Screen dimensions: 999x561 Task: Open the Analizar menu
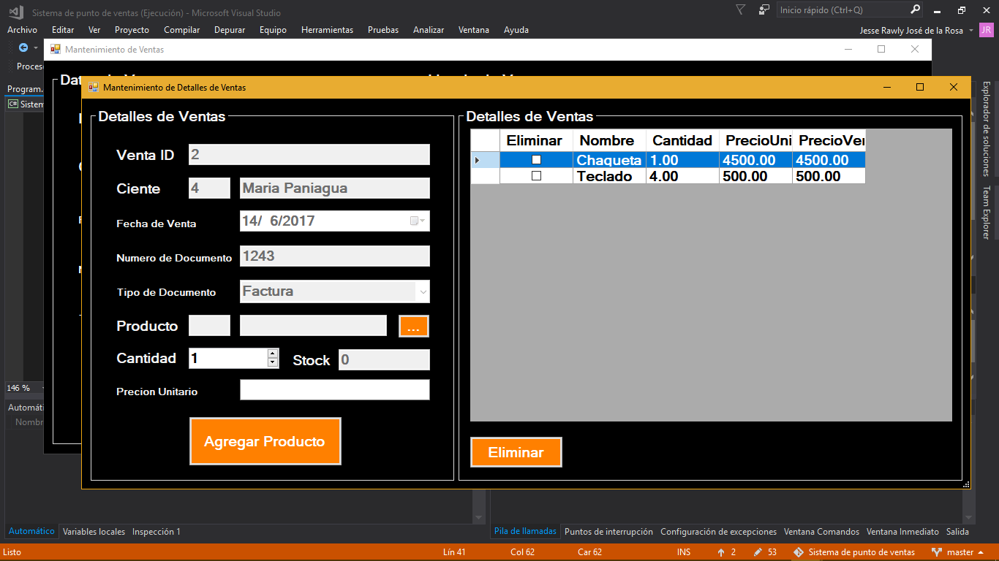click(429, 30)
